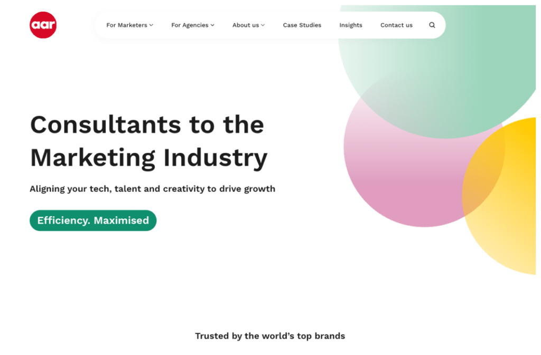Expand the About us chevron arrow

click(x=263, y=25)
